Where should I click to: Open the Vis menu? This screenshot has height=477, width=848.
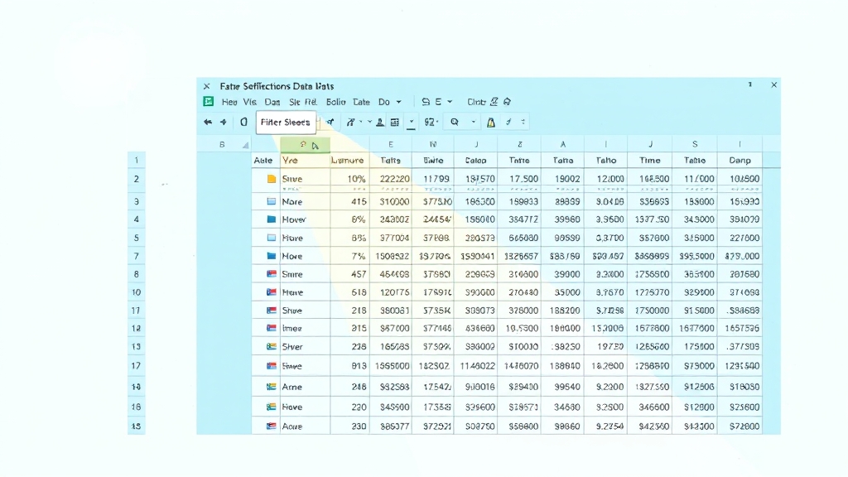(x=249, y=103)
